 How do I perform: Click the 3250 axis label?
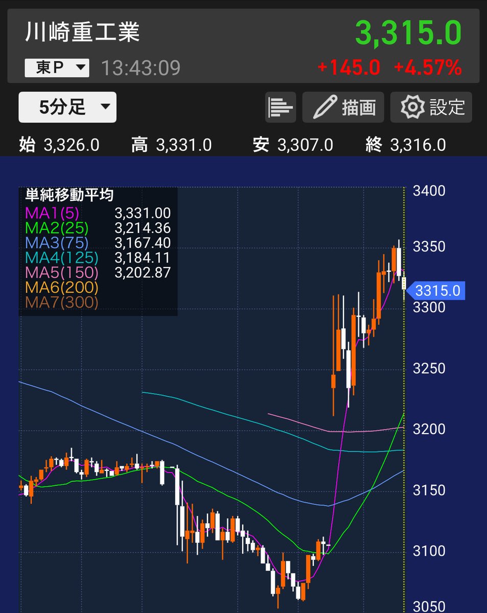click(x=429, y=368)
